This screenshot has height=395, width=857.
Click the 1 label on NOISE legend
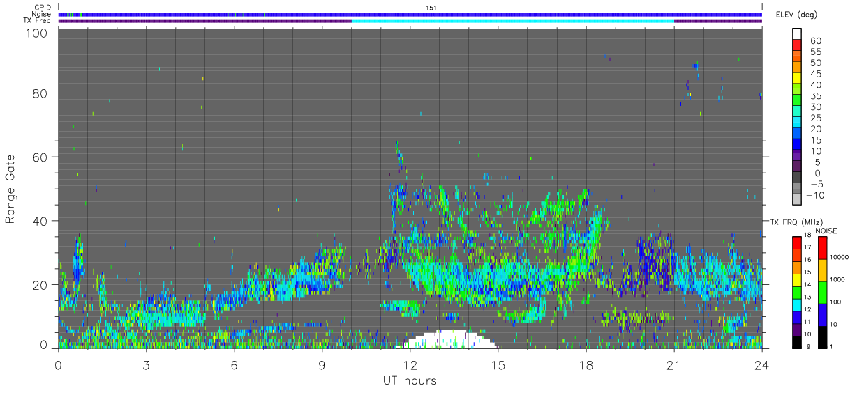point(833,347)
